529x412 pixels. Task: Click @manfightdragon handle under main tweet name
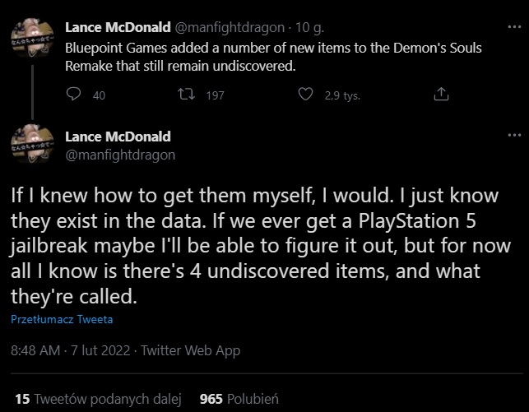119,154
